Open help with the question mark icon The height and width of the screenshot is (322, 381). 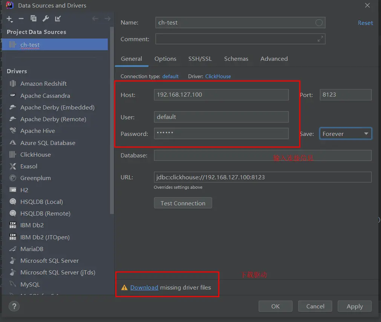coord(14,306)
